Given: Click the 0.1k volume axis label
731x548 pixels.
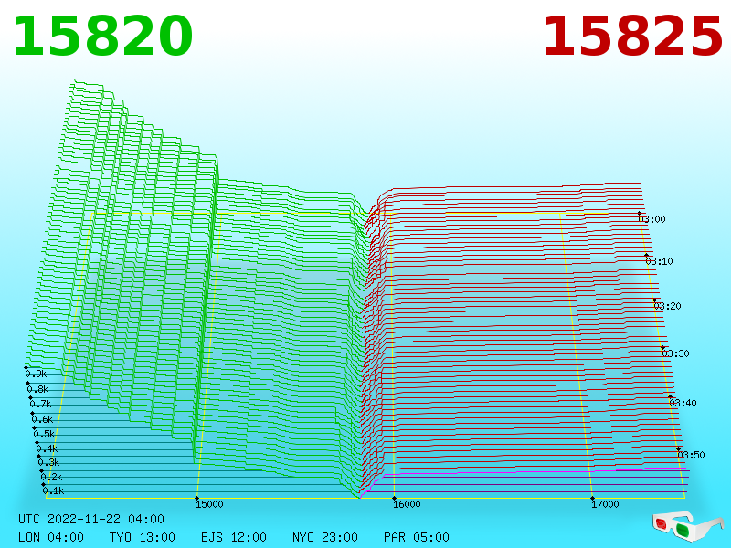Looking at the screenshot, I should (54, 490).
